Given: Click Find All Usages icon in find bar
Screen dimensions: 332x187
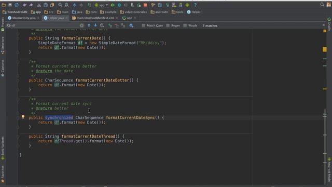Looking at the screenshot, I should (x=102, y=25).
